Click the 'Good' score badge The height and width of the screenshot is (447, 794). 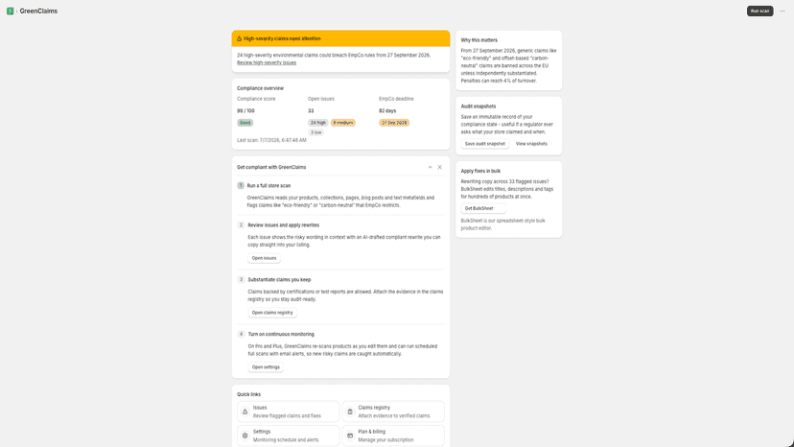[x=245, y=123]
